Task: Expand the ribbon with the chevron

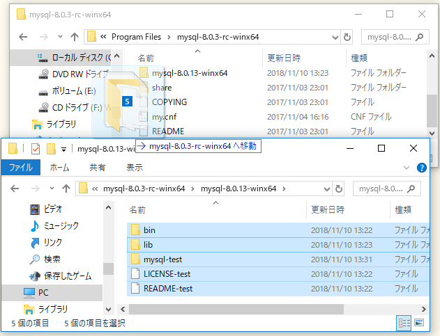Action: [x=407, y=168]
